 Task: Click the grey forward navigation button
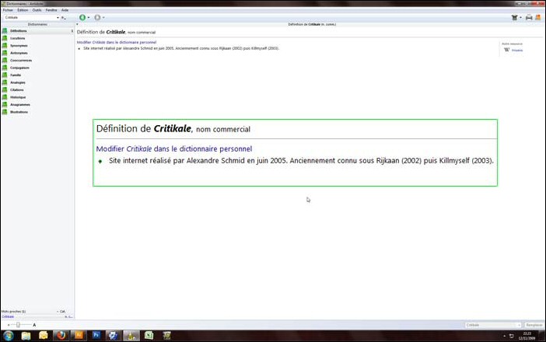pos(97,17)
